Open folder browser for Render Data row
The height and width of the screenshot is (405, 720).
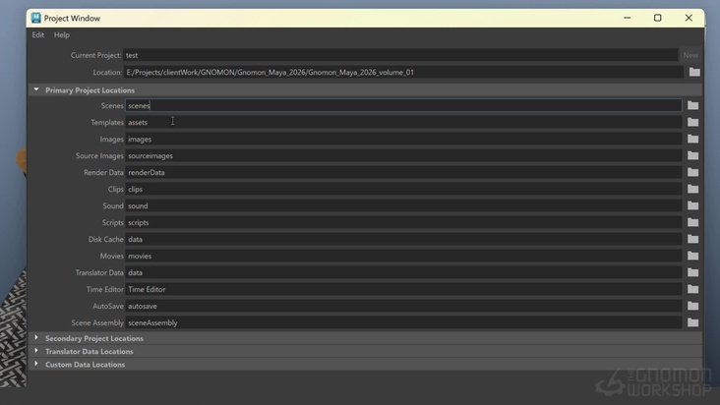pos(692,172)
